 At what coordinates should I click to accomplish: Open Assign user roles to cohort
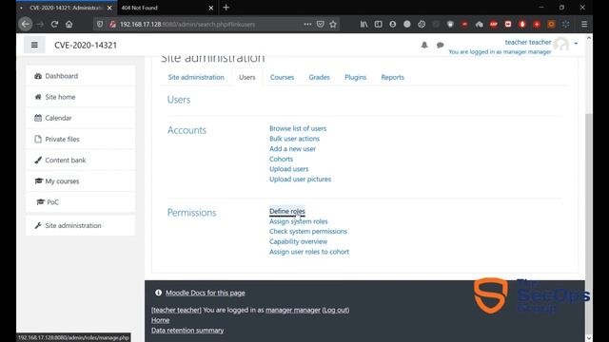point(309,252)
